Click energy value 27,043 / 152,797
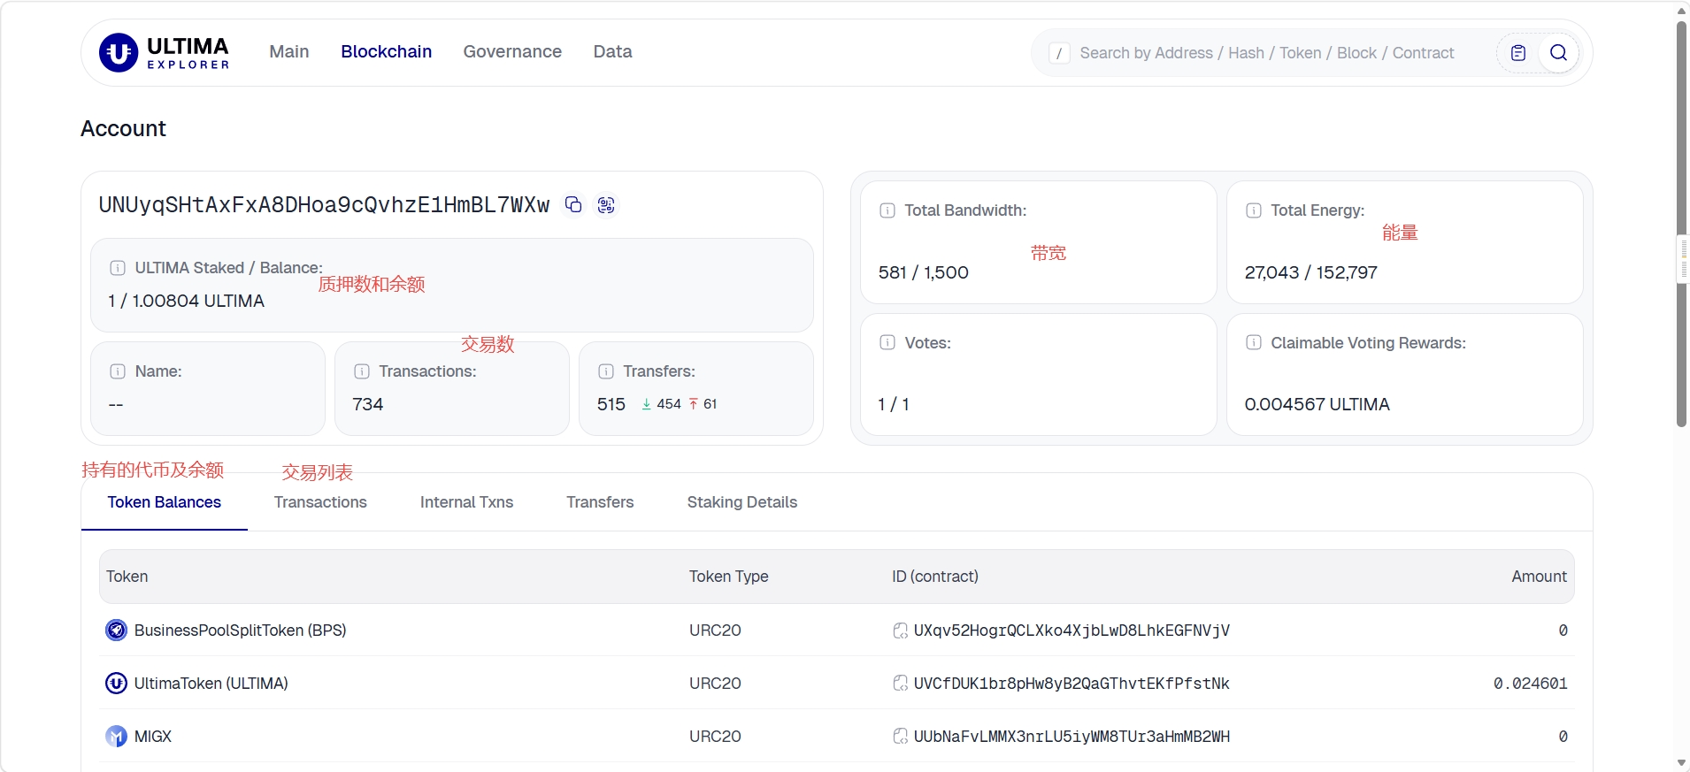 click(1310, 272)
